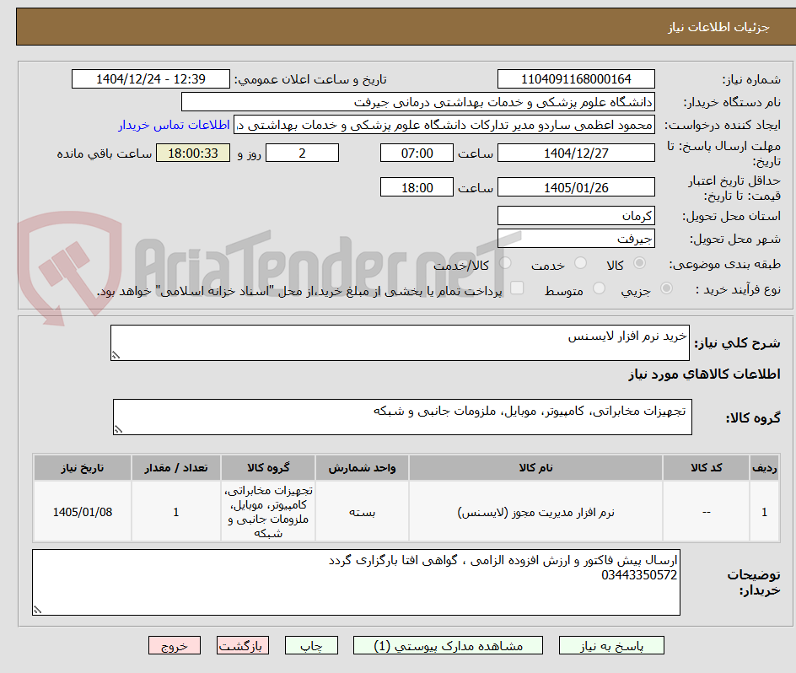Click item name 'نرم افزار مدیریت مجوز (لایسنس)'
Viewport: 796px width, 673px height.
point(535,512)
